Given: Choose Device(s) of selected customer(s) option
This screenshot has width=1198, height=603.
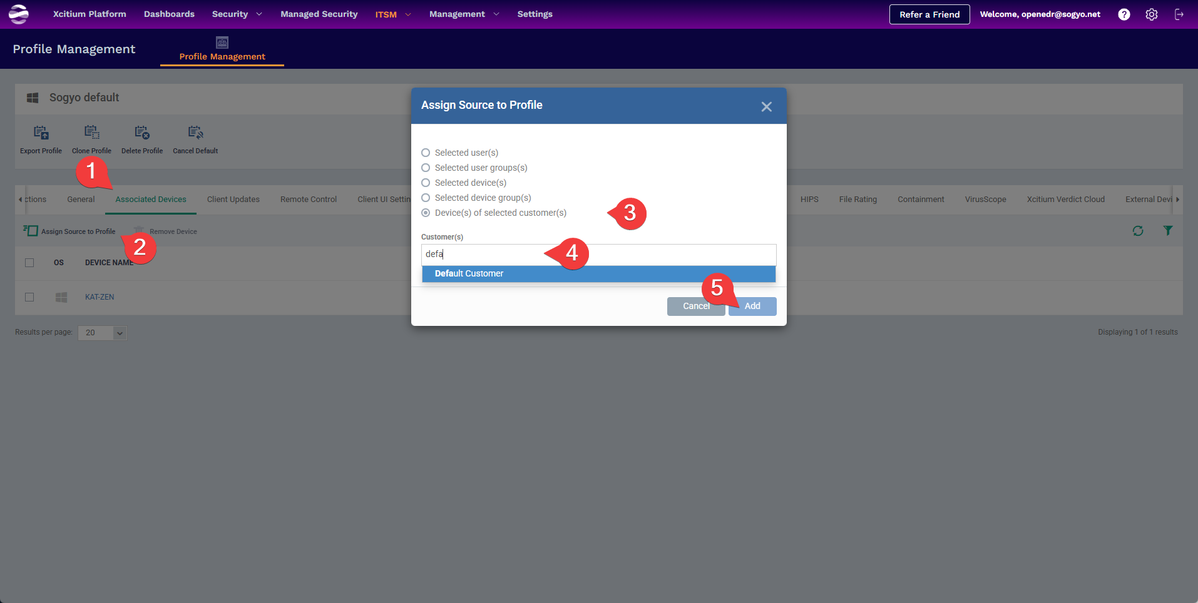Looking at the screenshot, I should (426, 213).
